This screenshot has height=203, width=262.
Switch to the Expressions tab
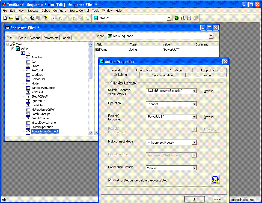pyautogui.click(x=206, y=75)
